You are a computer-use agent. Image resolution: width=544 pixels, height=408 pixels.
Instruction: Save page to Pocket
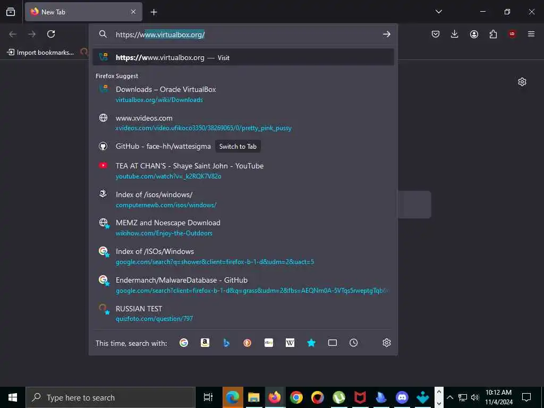[x=436, y=34]
